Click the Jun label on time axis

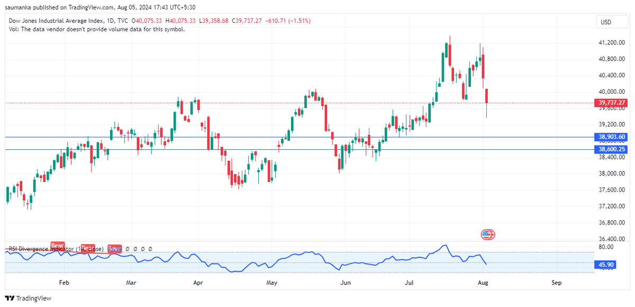[346, 283]
